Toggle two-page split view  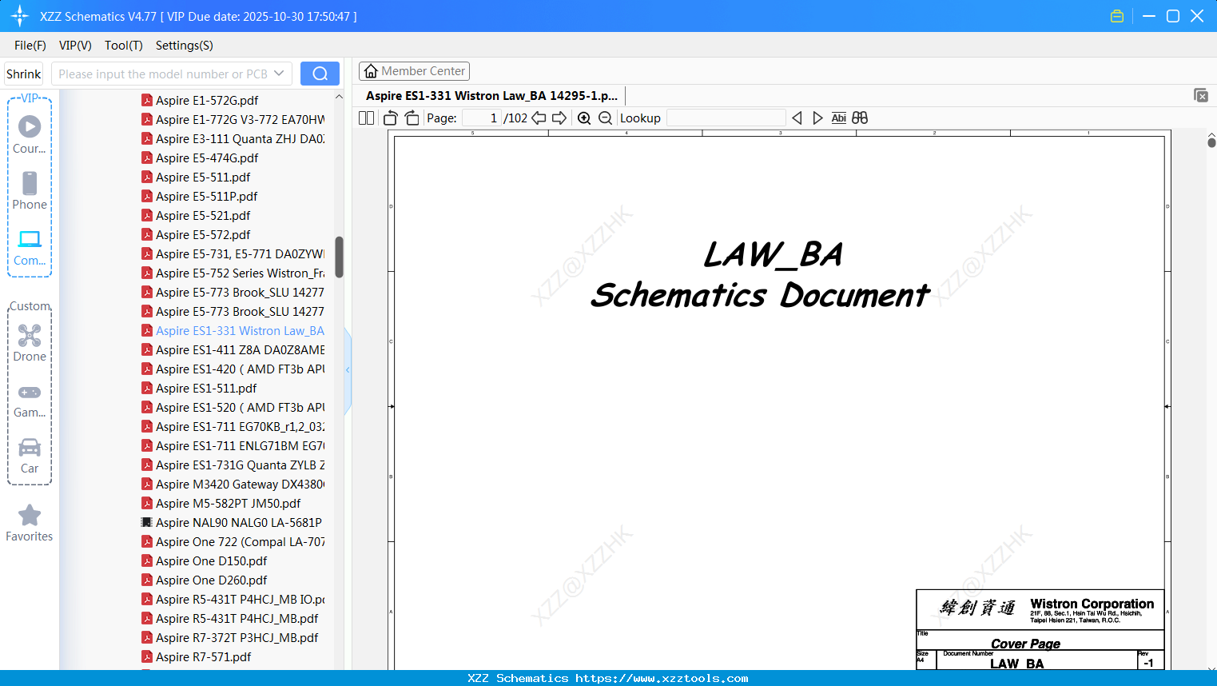click(367, 118)
